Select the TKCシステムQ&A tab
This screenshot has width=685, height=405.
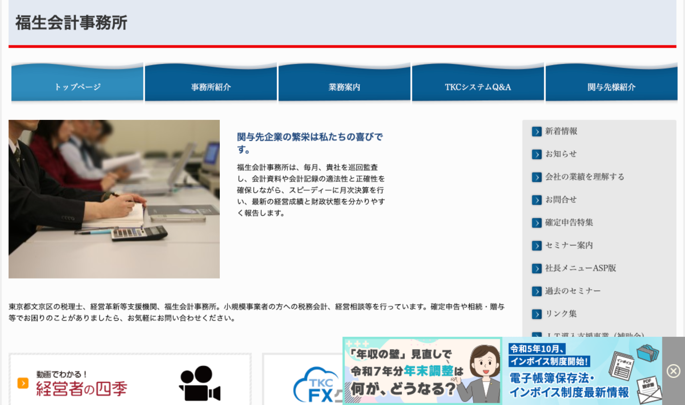click(478, 87)
